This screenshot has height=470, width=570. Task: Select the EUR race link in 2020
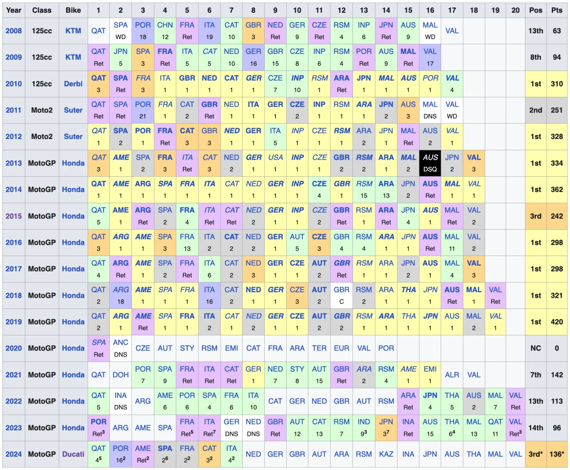(342, 348)
